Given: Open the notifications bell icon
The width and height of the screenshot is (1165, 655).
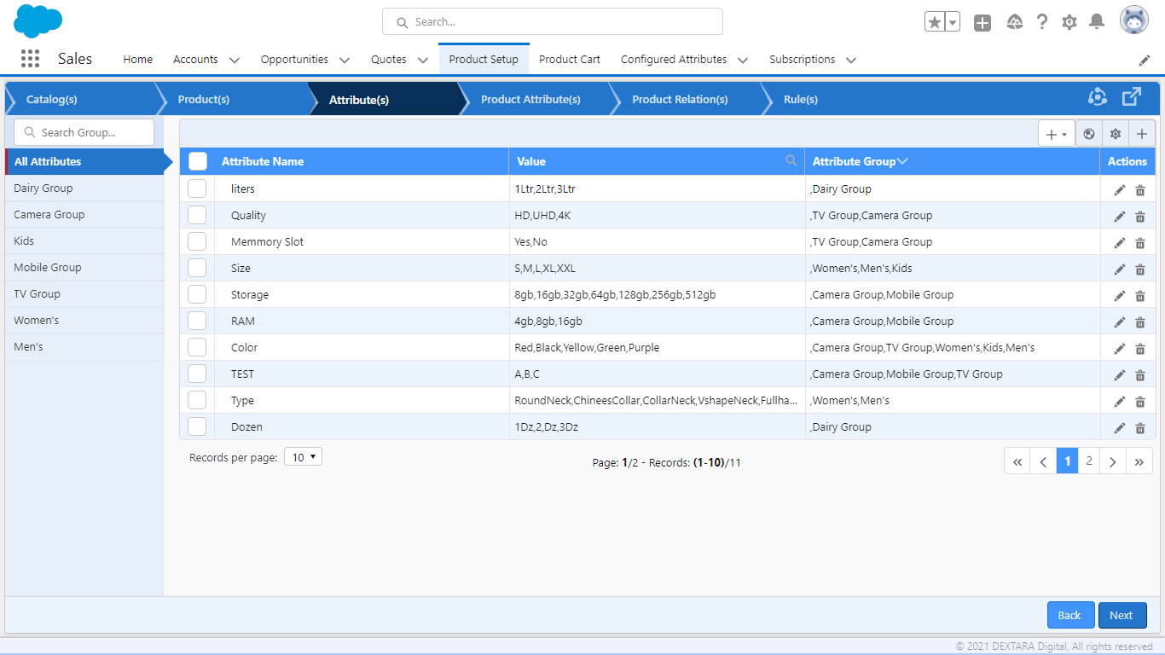Looking at the screenshot, I should point(1097,21).
